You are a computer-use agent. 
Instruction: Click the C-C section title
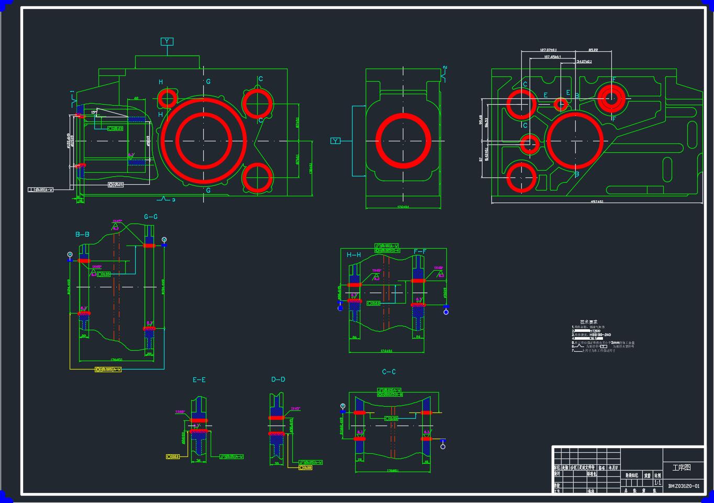(x=389, y=372)
